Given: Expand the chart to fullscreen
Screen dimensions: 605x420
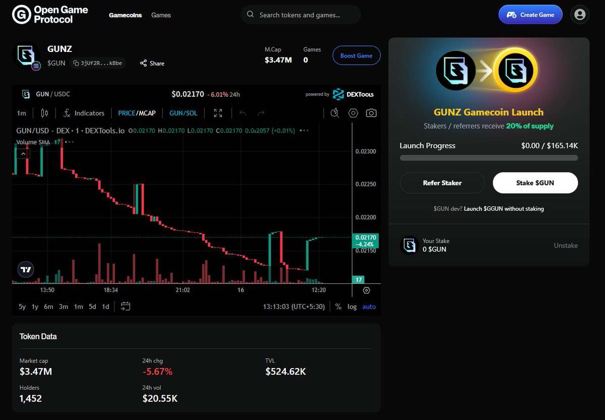Looking at the screenshot, I should pos(218,113).
